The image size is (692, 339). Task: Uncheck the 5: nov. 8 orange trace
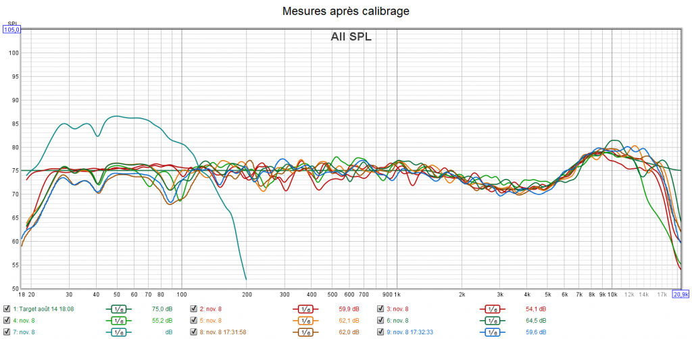(x=193, y=320)
